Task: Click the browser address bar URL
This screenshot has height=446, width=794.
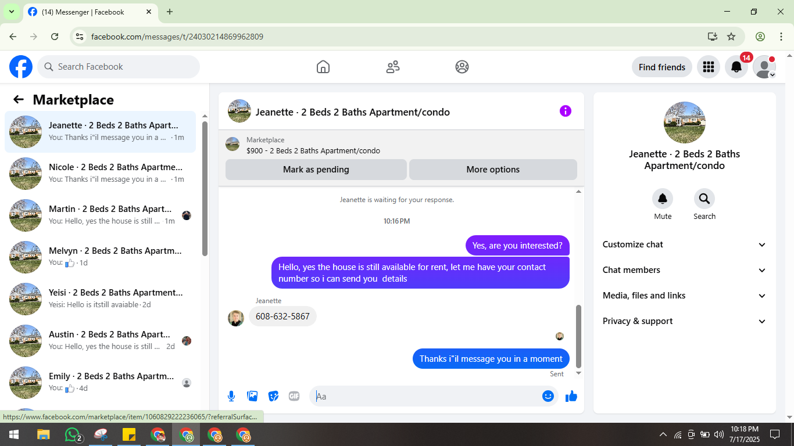Action: 177,37
